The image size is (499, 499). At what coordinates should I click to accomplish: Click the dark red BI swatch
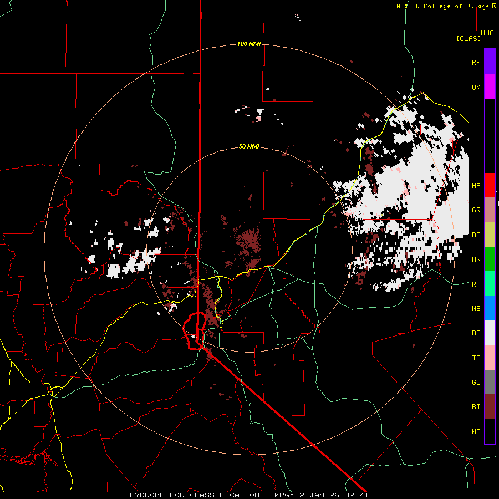coord(490,407)
